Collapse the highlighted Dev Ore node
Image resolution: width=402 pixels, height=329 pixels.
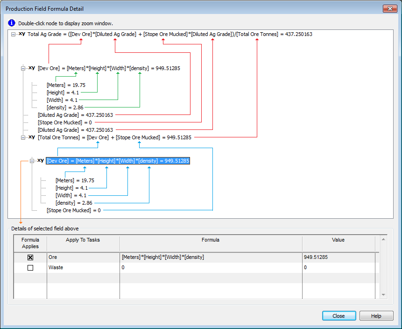coord(32,161)
